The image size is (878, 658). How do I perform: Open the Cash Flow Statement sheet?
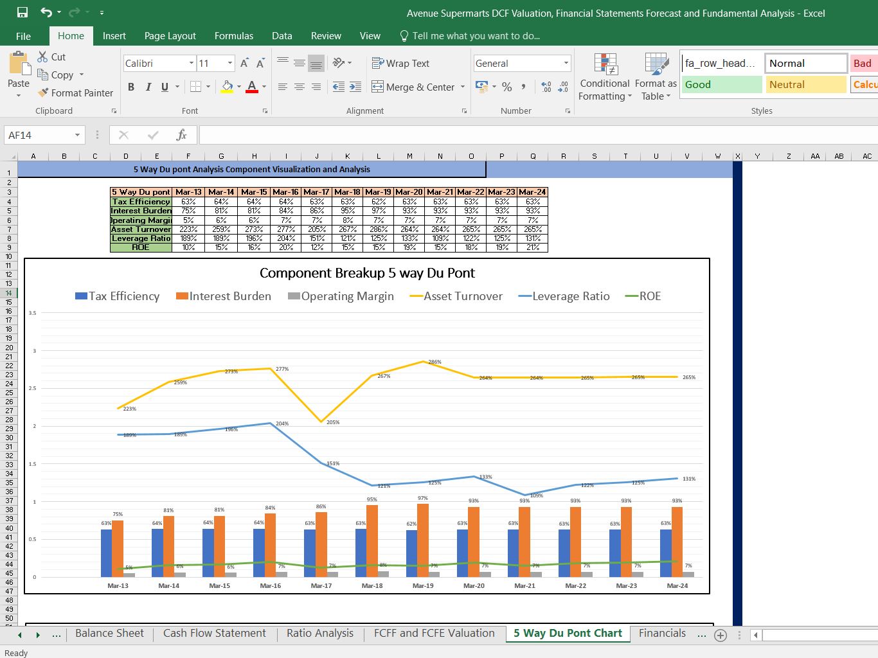tap(215, 634)
